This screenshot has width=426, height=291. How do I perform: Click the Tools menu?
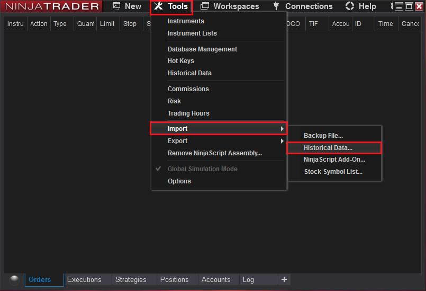point(171,6)
